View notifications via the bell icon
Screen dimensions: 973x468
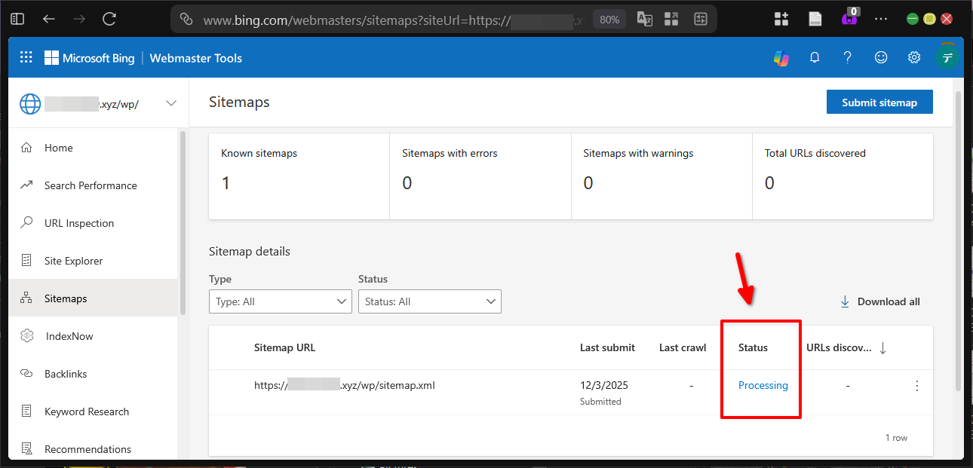[815, 57]
